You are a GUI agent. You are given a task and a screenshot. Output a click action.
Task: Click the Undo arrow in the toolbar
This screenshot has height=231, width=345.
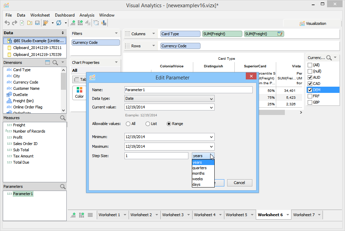tap(7, 23)
